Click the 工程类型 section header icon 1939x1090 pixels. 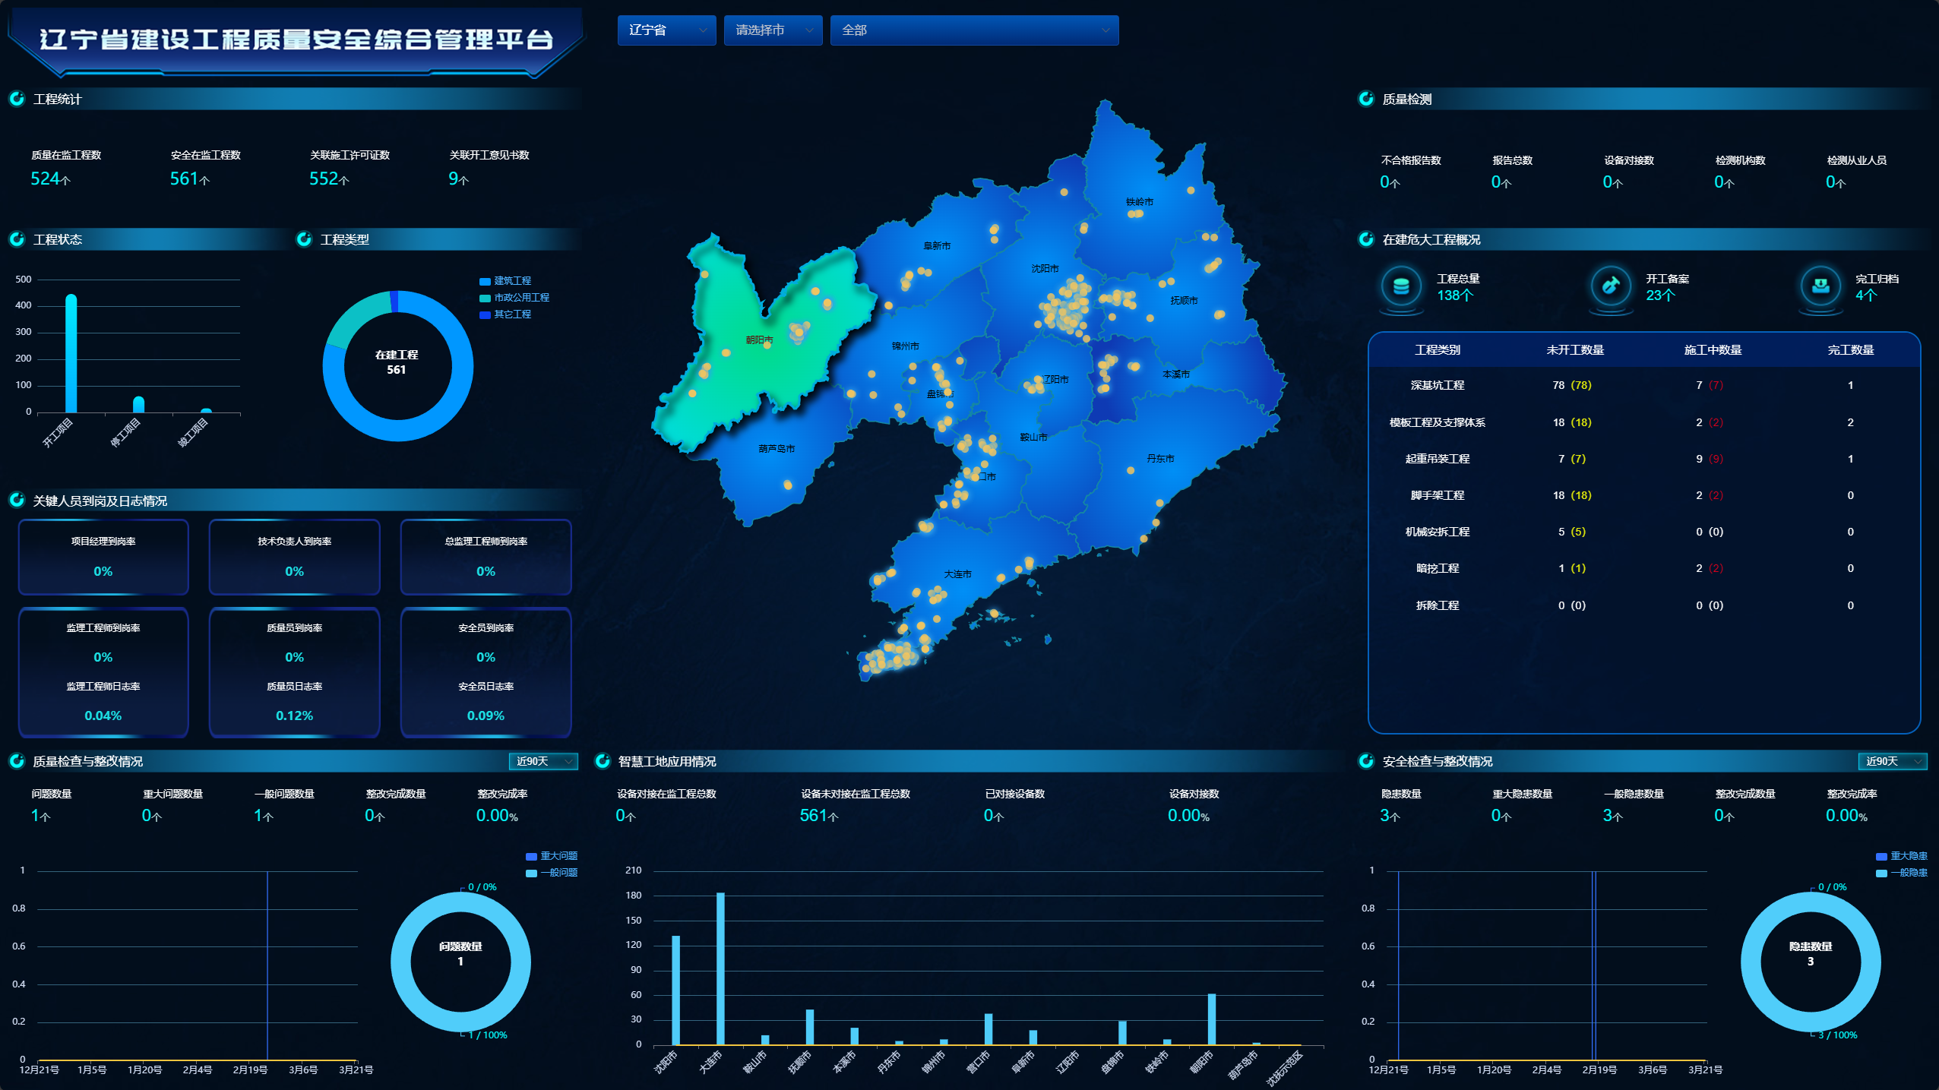[x=304, y=239]
